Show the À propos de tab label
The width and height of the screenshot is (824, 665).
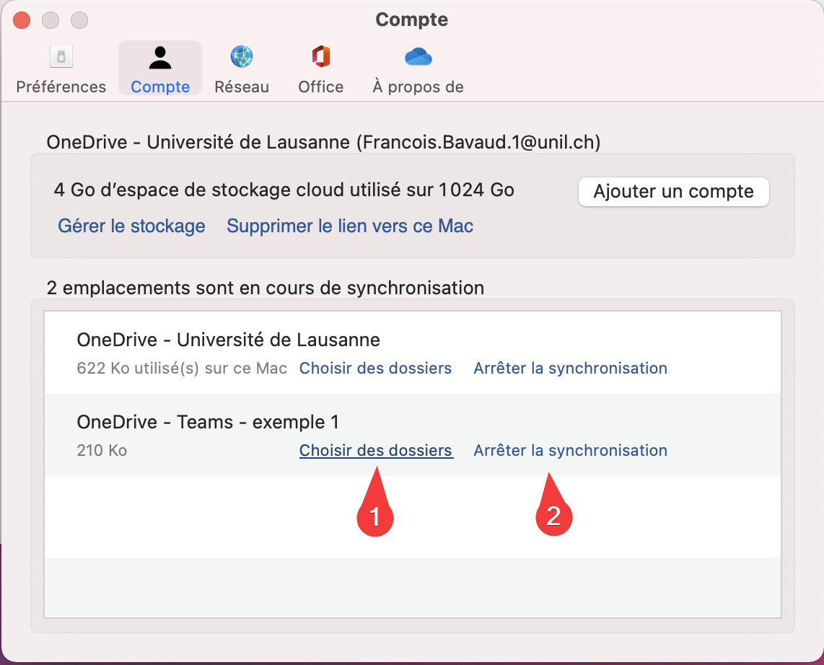point(418,87)
